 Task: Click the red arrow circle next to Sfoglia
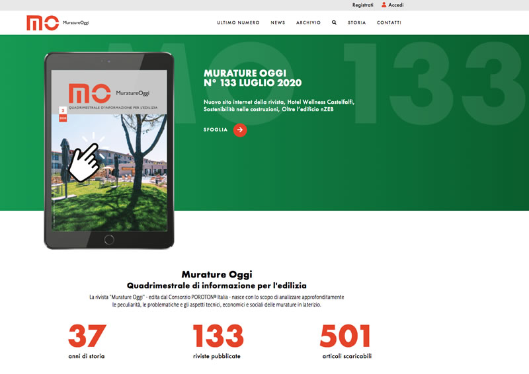coord(240,130)
